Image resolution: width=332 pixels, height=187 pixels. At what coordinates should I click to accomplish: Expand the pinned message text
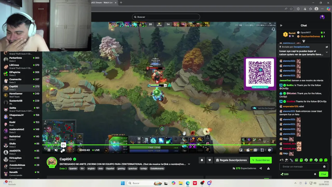pos(327,52)
